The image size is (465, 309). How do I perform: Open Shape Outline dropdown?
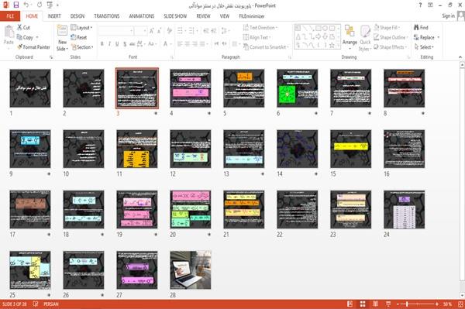[391, 37]
